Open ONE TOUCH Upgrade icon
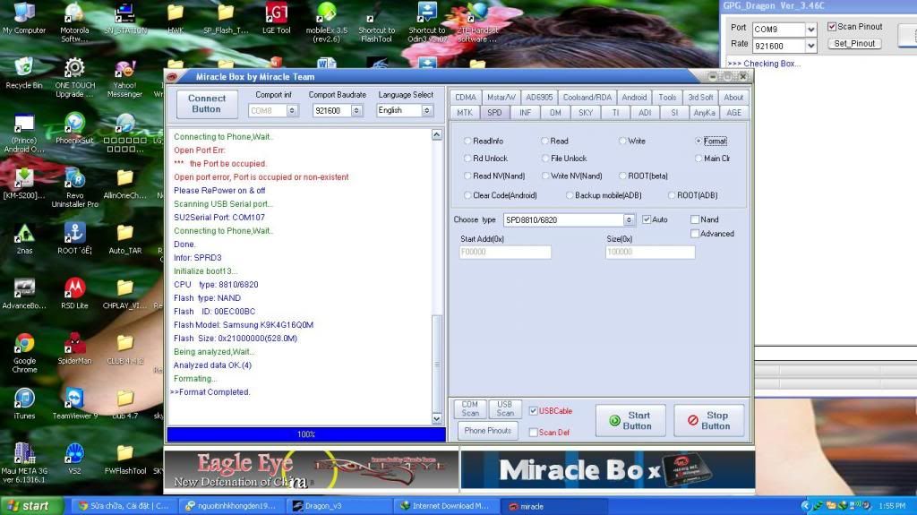The height and width of the screenshot is (515, 917). (x=74, y=77)
